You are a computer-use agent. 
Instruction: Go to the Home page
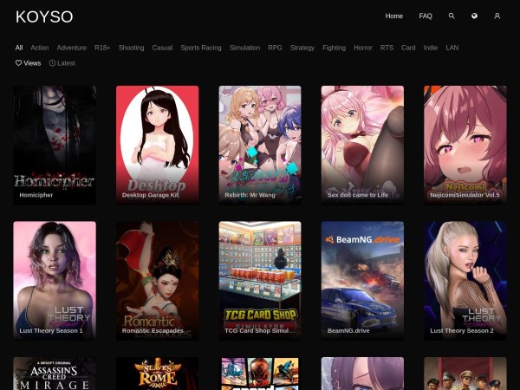tap(394, 16)
